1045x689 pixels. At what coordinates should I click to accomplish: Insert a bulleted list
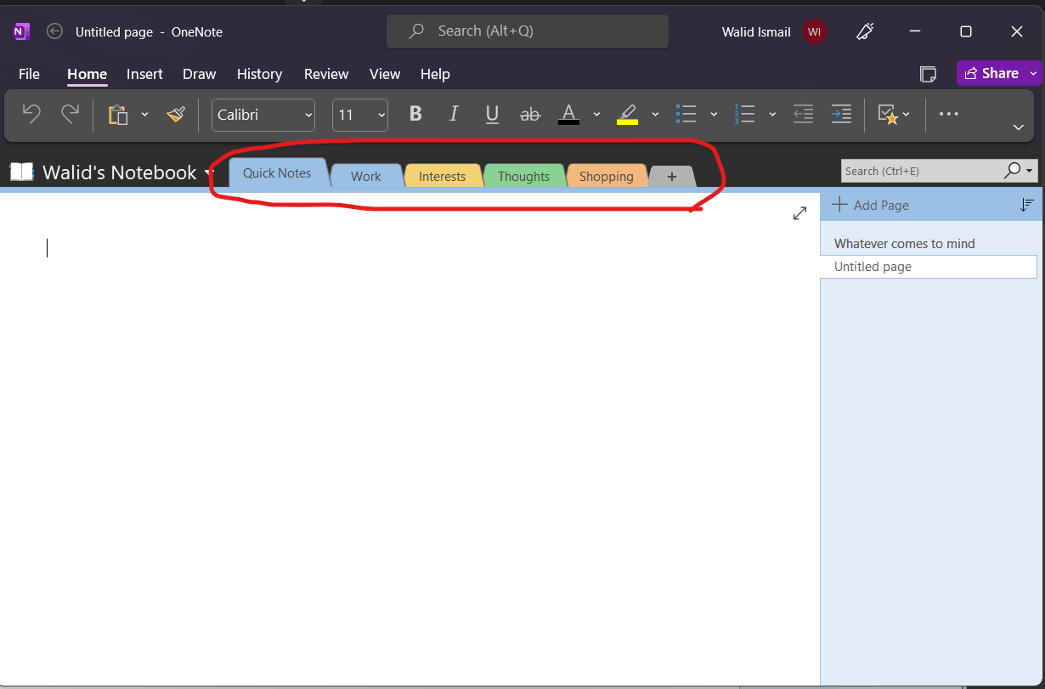pos(686,114)
